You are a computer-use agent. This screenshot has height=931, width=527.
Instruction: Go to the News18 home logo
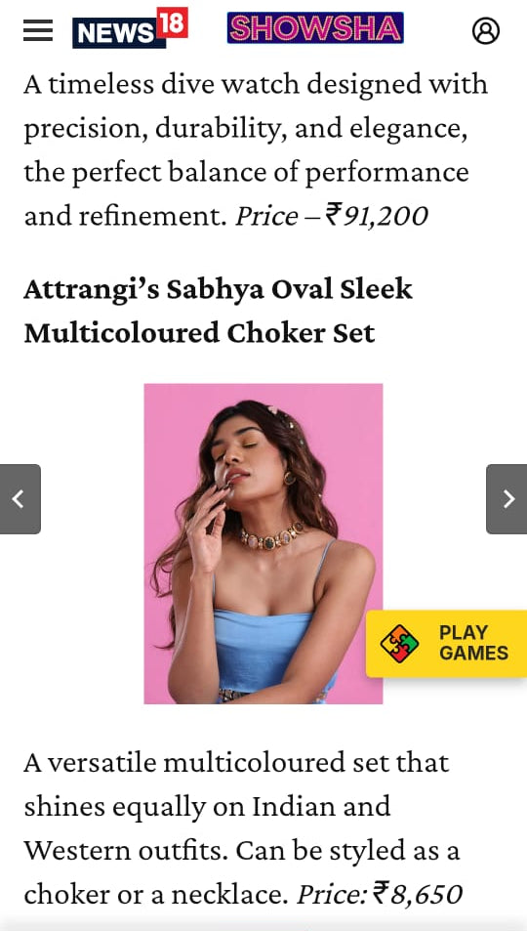pos(130,28)
